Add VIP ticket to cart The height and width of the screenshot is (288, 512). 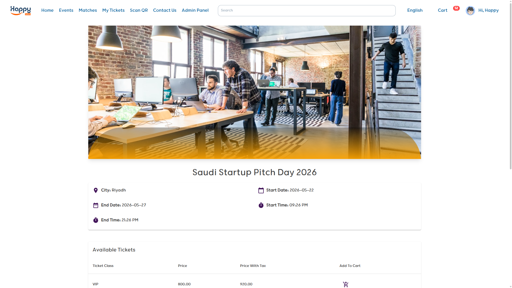point(346,284)
